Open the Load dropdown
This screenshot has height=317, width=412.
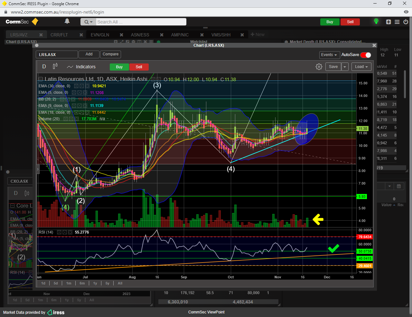click(x=361, y=67)
